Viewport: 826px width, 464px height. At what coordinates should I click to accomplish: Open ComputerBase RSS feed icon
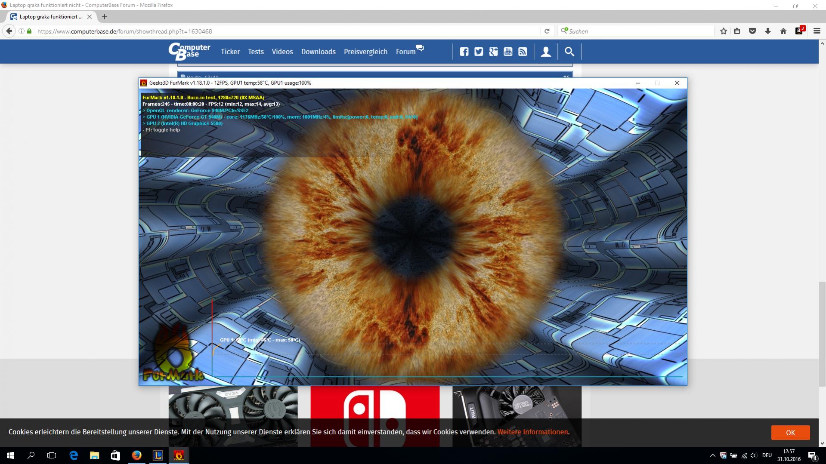click(x=523, y=52)
